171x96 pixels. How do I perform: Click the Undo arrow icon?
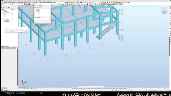[x=22, y=2]
